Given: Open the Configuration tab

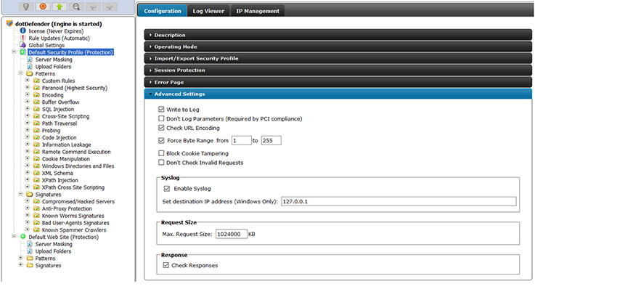Looking at the screenshot, I should tap(163, 11).
